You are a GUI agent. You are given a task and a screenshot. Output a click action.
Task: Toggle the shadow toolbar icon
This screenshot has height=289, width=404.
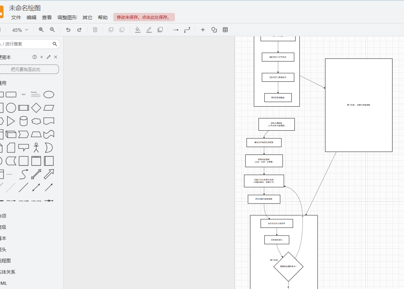(160, 30)
